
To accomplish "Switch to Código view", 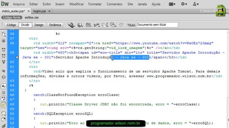I will point(11,25).
